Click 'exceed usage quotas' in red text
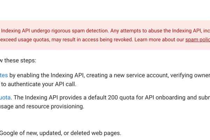Screen dimensions: 210x140 25,40
